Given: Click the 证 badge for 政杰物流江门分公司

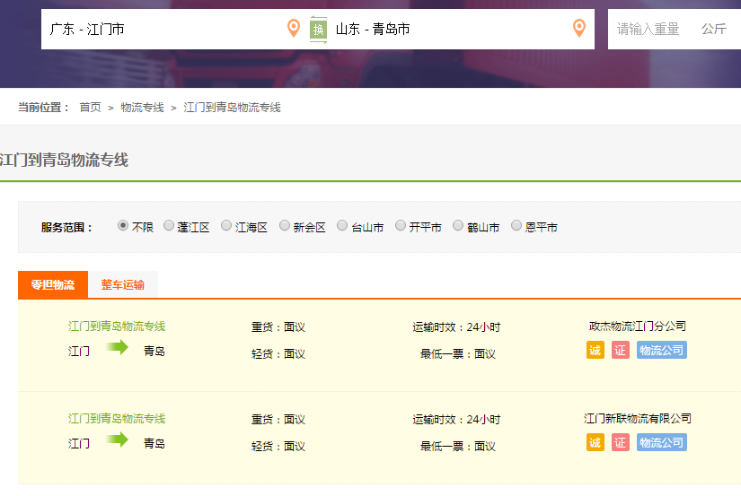Looking at the screenshot, I should pos(621,350).
